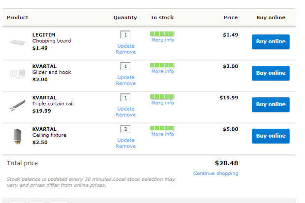Buy the LEGITIM Chopping board online
Image resolution: width=305 pixels, height=203 pixels.
tap(271, 42)
